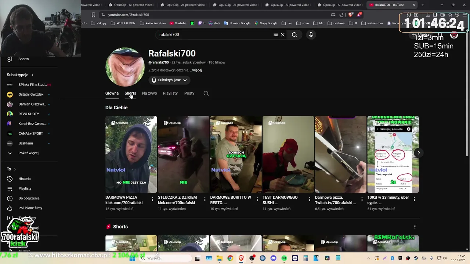The width and height of the screenshot is (470, 264).
Task: Share page using the address bar share icon
Action: pos(341,15)
